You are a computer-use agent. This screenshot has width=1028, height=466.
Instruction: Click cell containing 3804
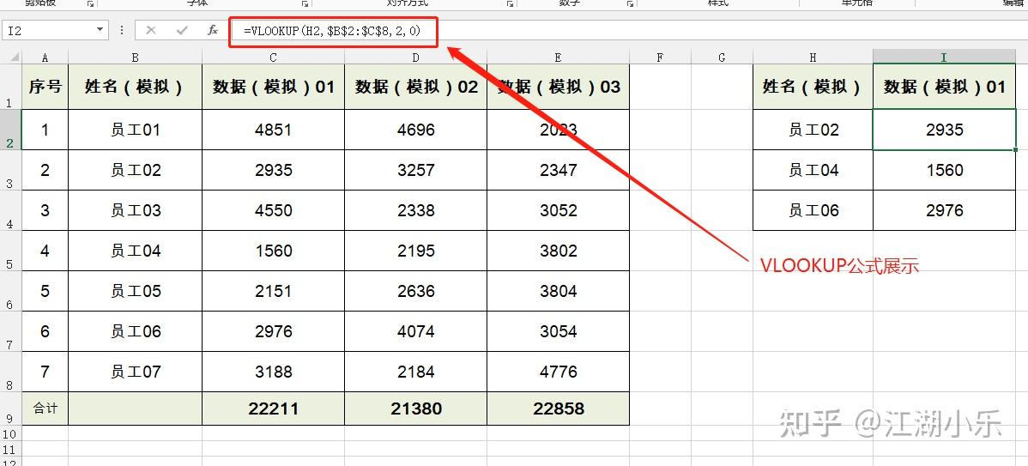(558, 291)
